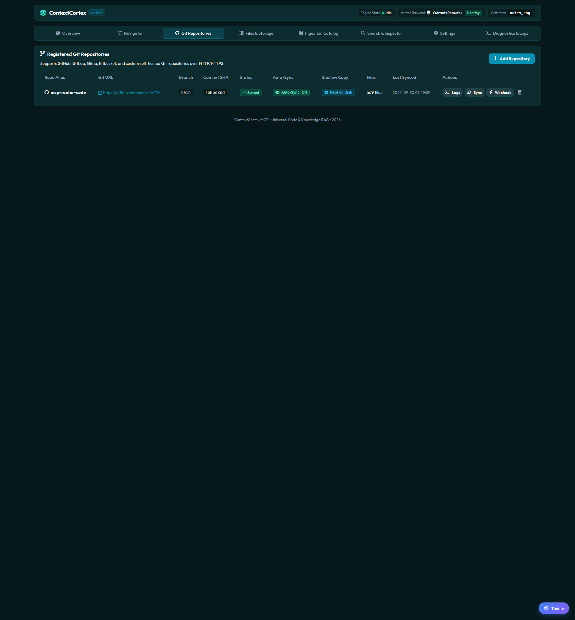Viewport: 575px width, 620px height.
Task: Click the Healthy backend status badge
Action: 473,13
